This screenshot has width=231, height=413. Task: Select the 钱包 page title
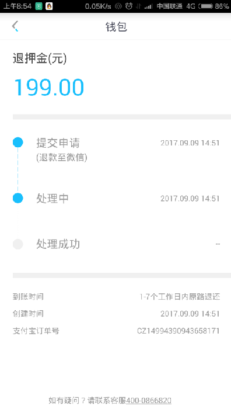click(116, 27)
